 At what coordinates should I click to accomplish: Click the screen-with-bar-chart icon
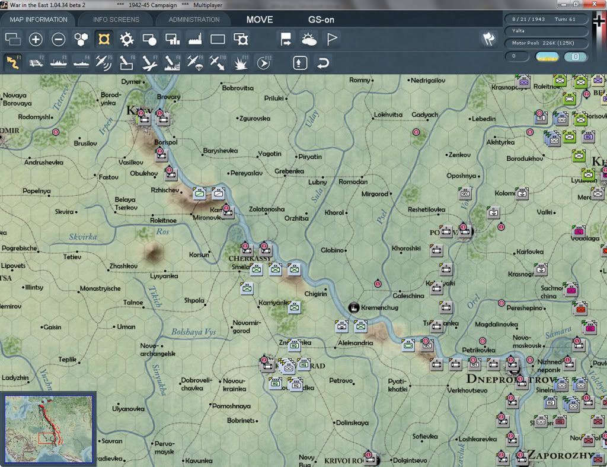coord(172,39)
